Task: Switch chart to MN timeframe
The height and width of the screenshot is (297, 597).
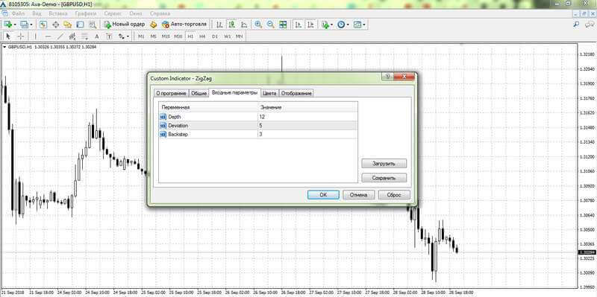Action: pyautogui.click(x=239, y=36)
